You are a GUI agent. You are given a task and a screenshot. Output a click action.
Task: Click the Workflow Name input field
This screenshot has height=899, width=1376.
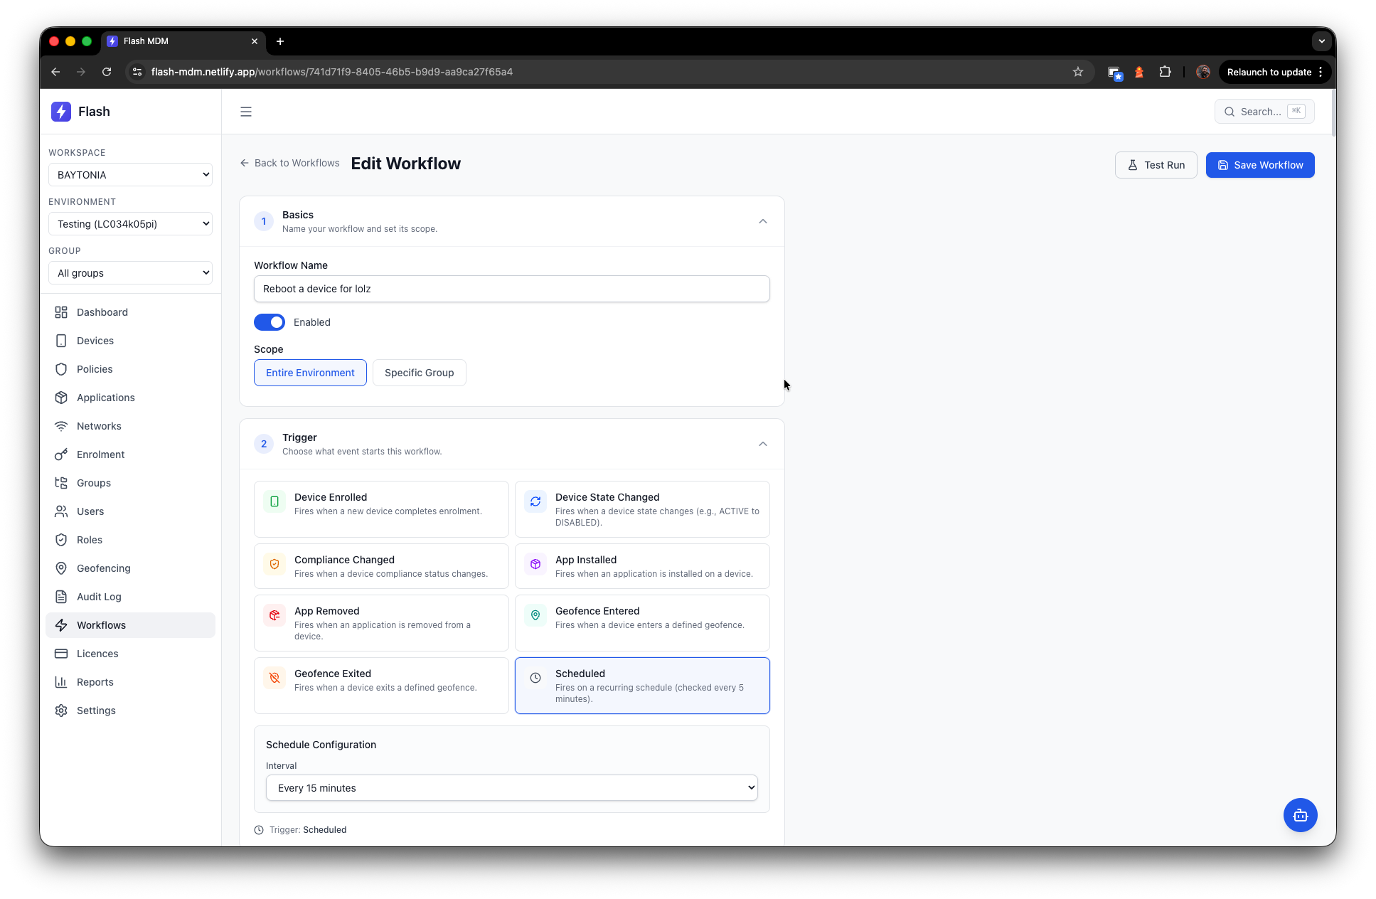[x=511, y=289]
